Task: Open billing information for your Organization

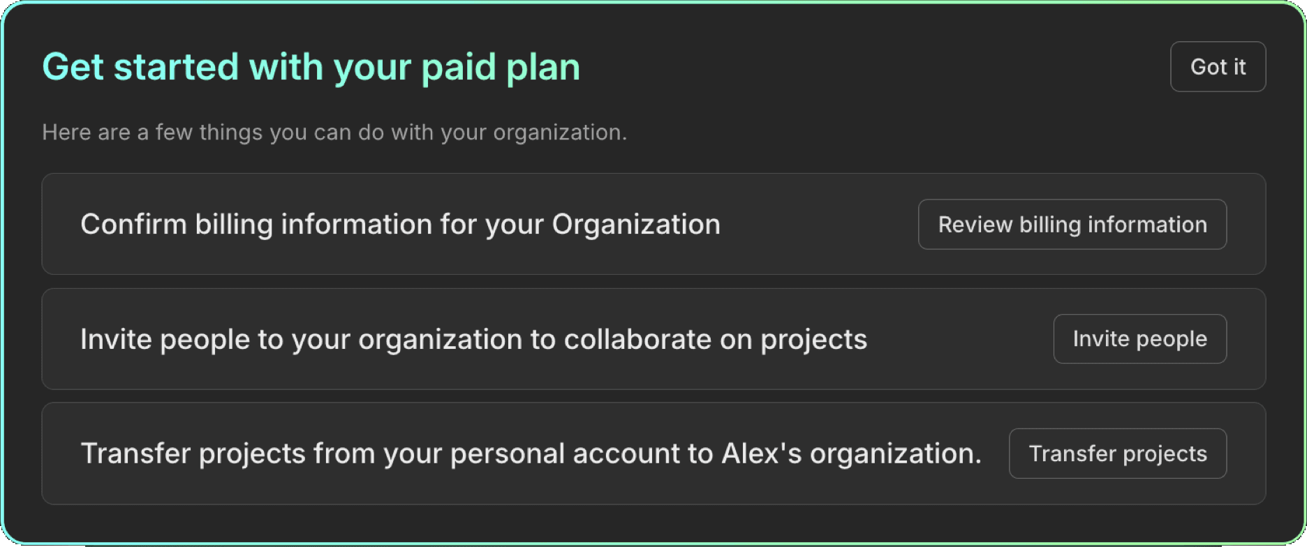Action: (1072, 224)
